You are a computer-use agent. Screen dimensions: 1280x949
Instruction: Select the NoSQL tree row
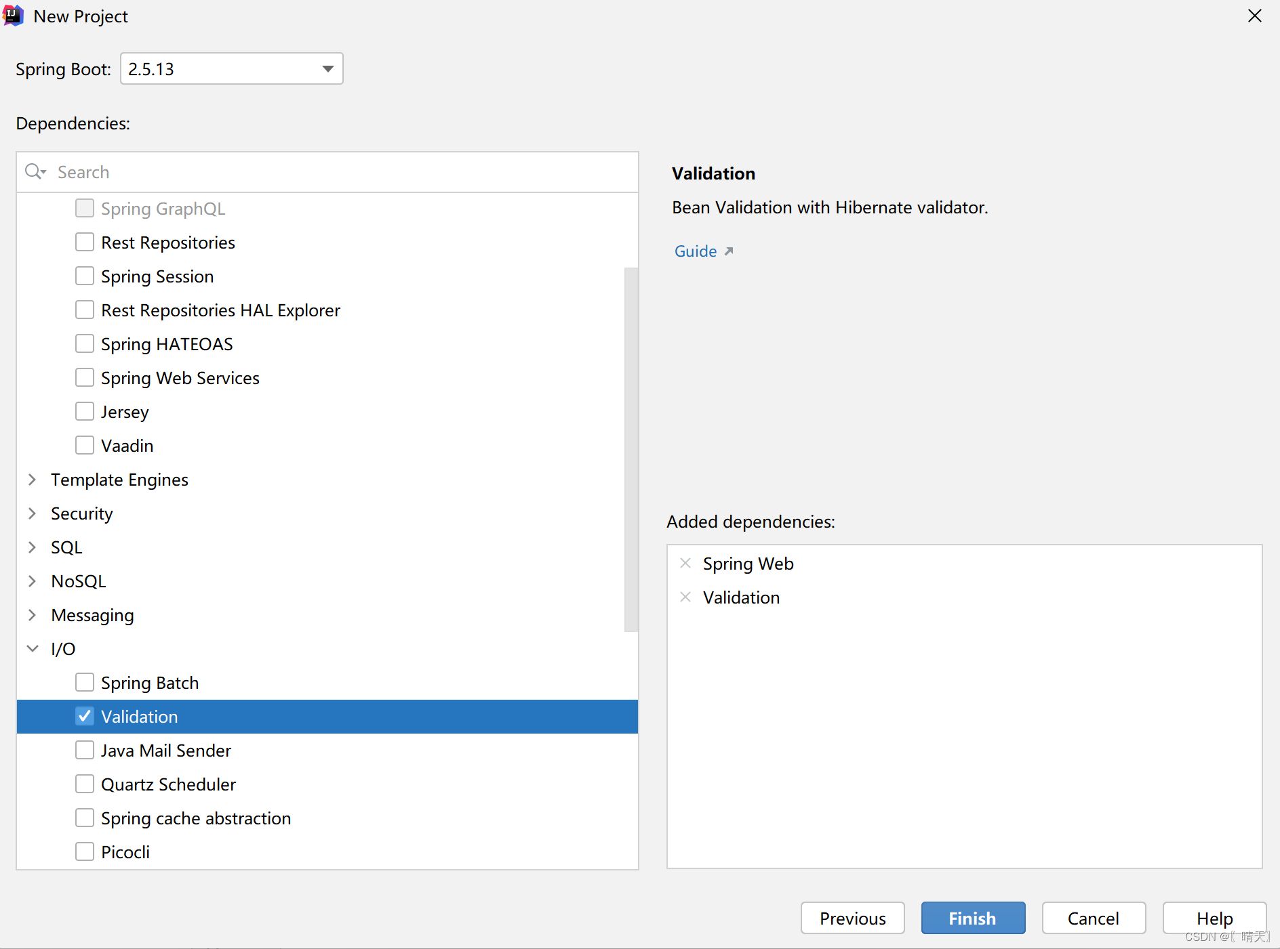pyautogui.click(x=327, y=581)
